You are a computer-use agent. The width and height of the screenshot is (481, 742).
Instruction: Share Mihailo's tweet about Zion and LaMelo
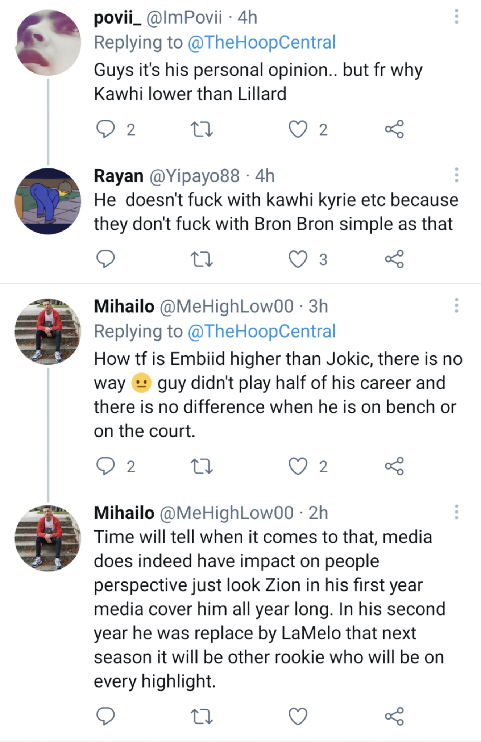(x=394, y=716)
